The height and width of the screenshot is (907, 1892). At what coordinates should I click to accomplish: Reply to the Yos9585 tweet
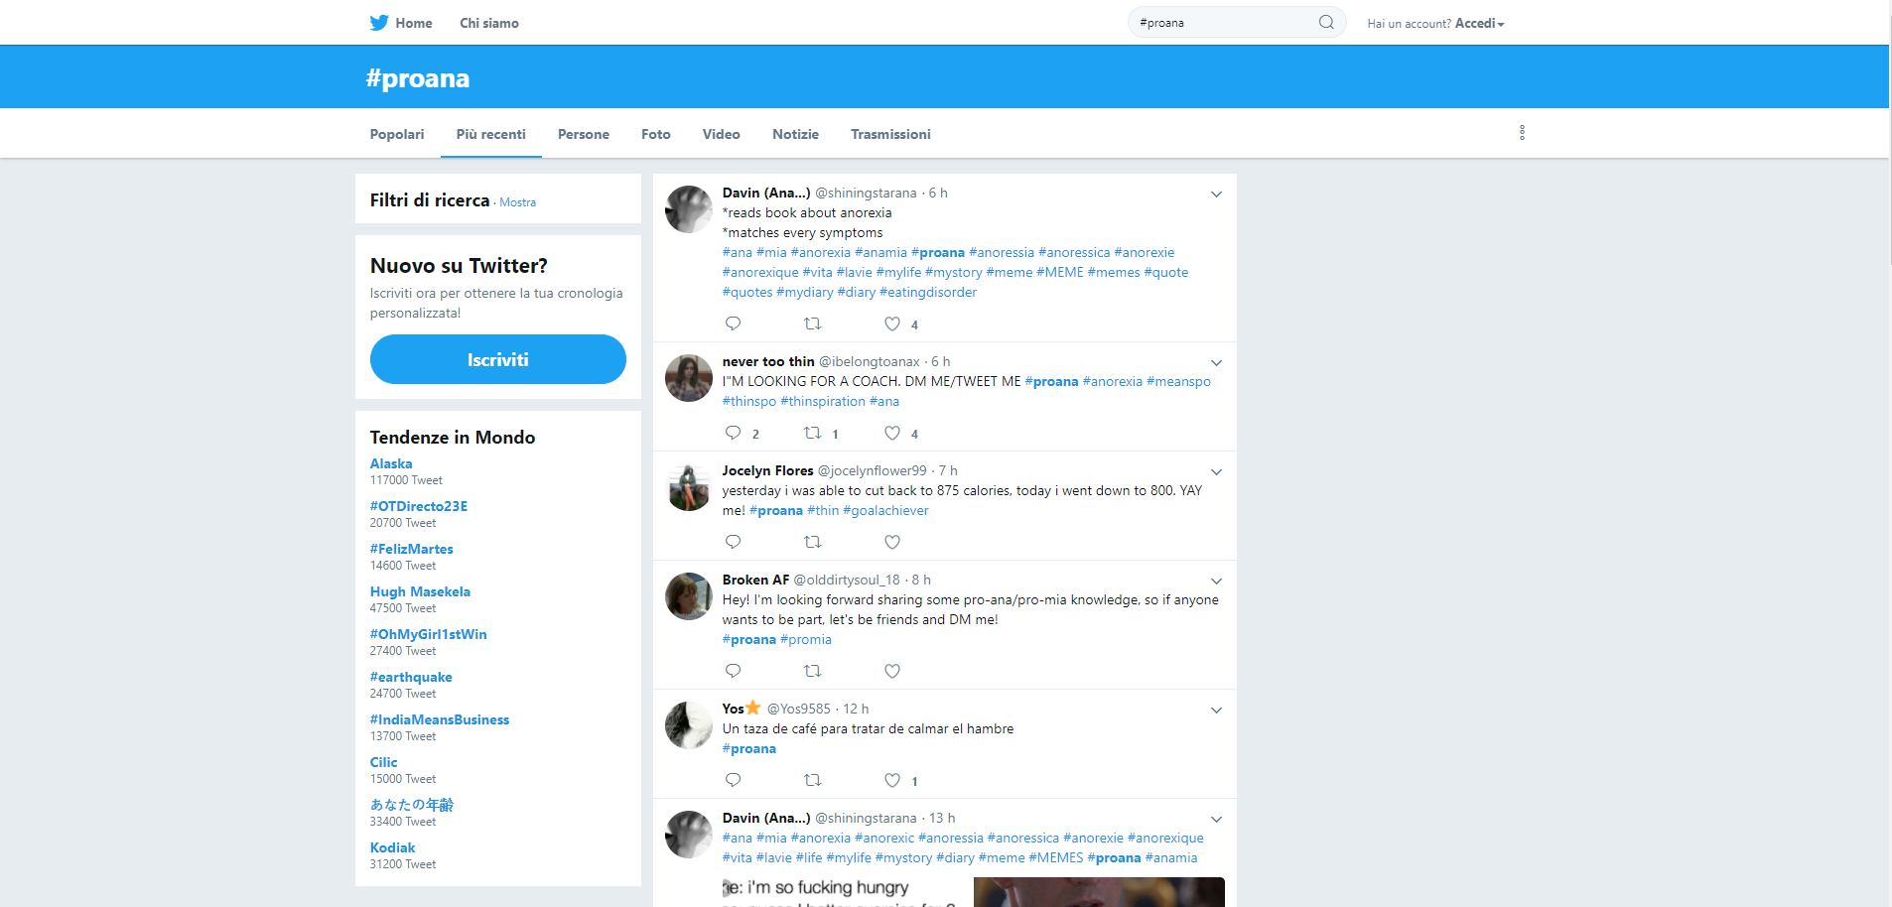[734, 780]
